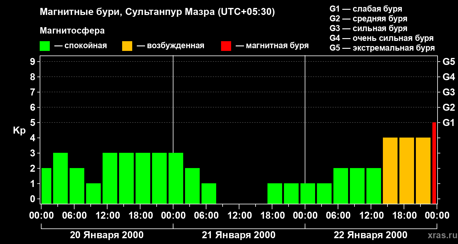Click the '— магнитная буря' legend label
The height and width of the screenshot is (244, 458).
pos(272,46)
